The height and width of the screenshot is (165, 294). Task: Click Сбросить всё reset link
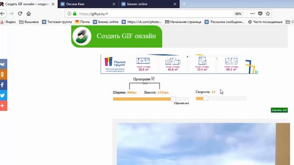point(181,103)
